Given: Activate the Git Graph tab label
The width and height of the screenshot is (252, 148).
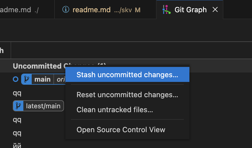Looking at the screenshot, I should pos(190,10).
